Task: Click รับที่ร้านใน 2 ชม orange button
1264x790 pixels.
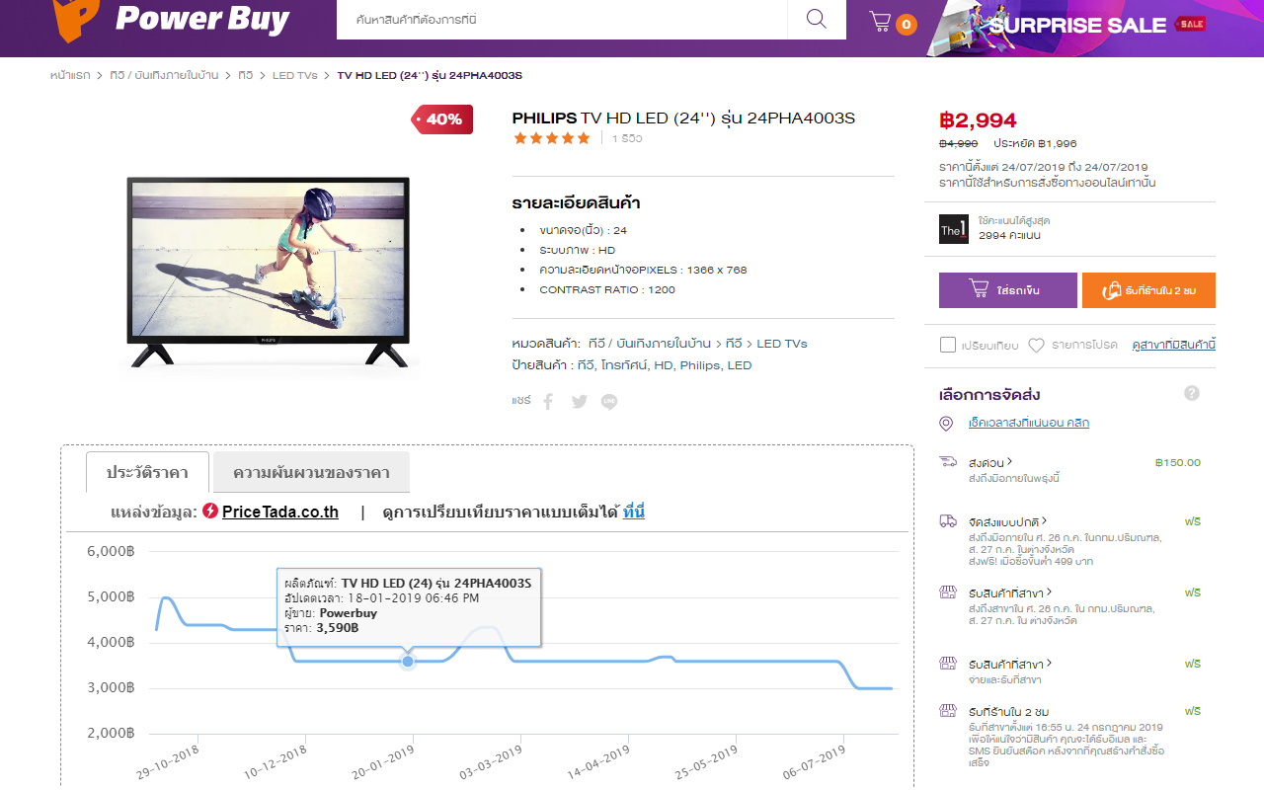Action: (x=1148, y=290)
